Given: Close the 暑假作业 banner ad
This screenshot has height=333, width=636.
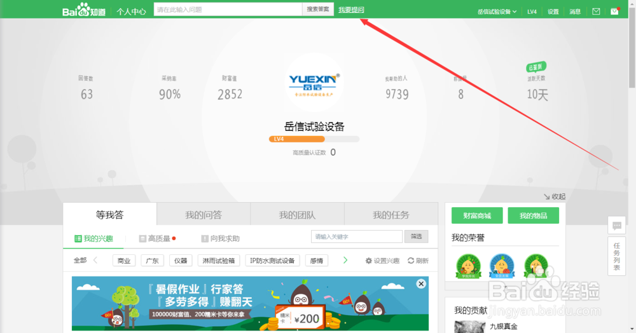Looking at the screenshot, I should (421, 283).
